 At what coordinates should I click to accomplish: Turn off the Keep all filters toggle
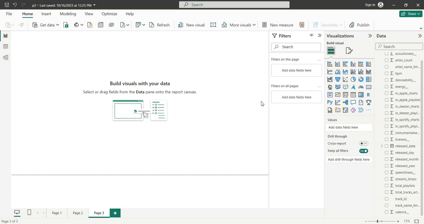(363, 151)
